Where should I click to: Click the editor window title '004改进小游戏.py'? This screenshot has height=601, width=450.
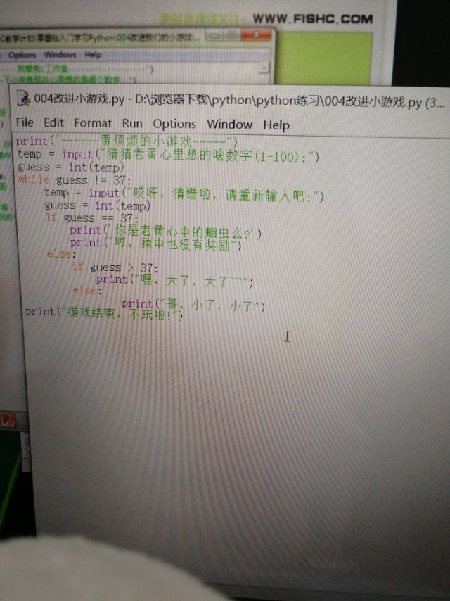pos(79,99)
